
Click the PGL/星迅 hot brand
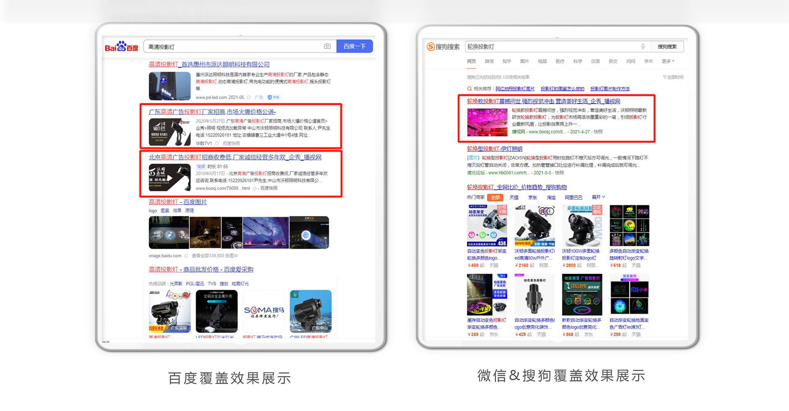coord(195,284)
